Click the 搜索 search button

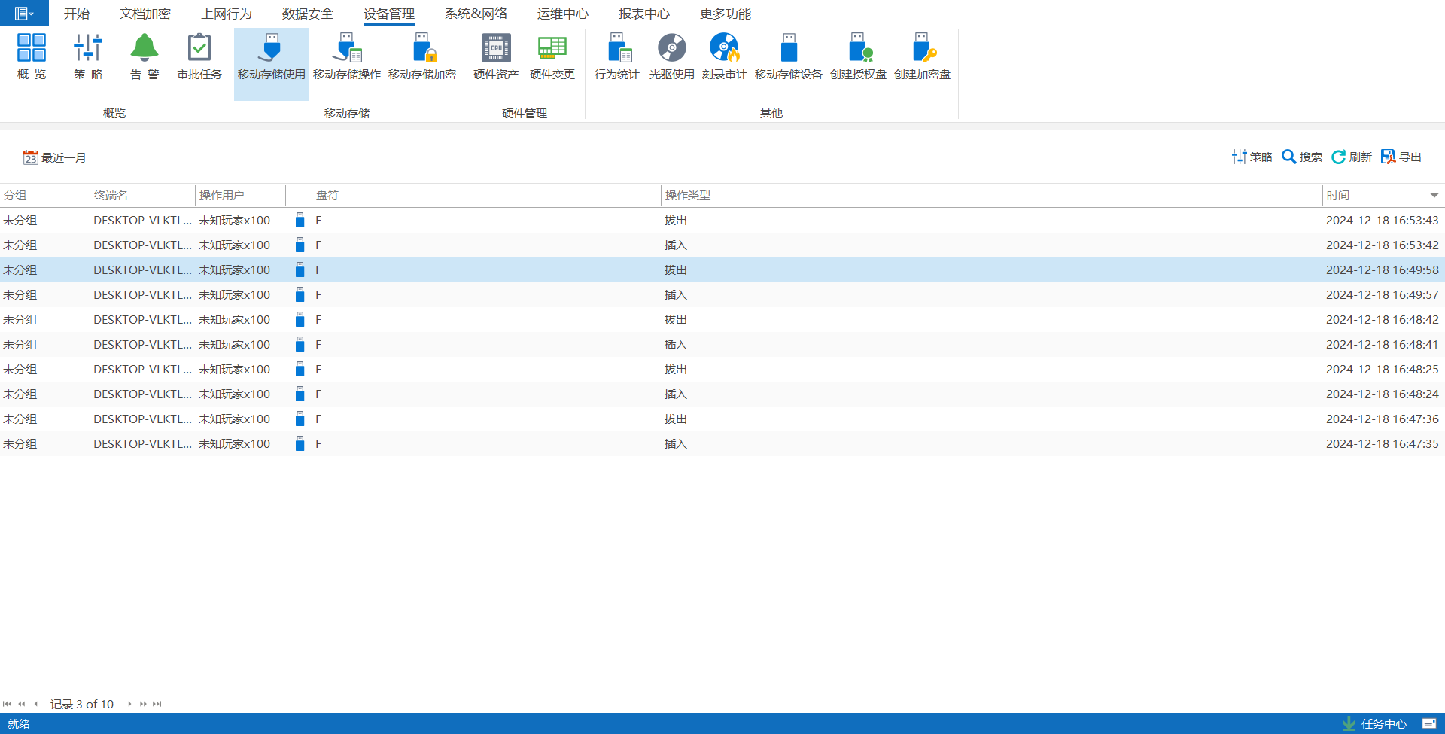(x=1302, y=157)
